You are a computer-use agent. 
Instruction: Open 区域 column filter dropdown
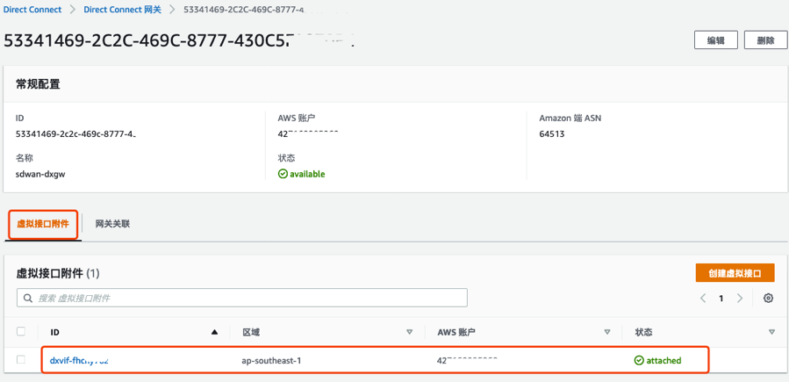click(x=409, y=332)
